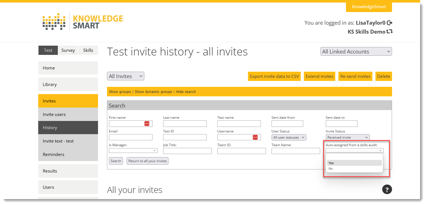Click the Delete button
The image size is (426, 205).
coord(384,76)
